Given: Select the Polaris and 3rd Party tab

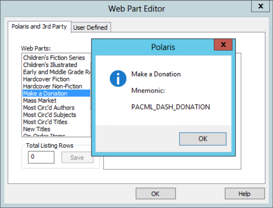Looking at the screenshot, I should tap(39, 27).
